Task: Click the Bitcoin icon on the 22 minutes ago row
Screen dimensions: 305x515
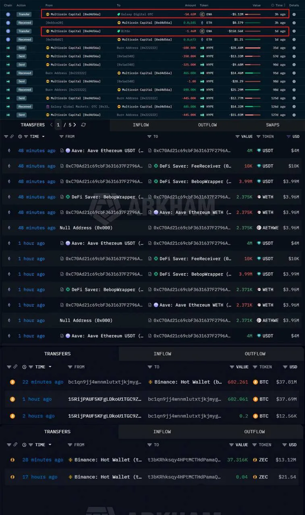Action: [x=12, y=382]
